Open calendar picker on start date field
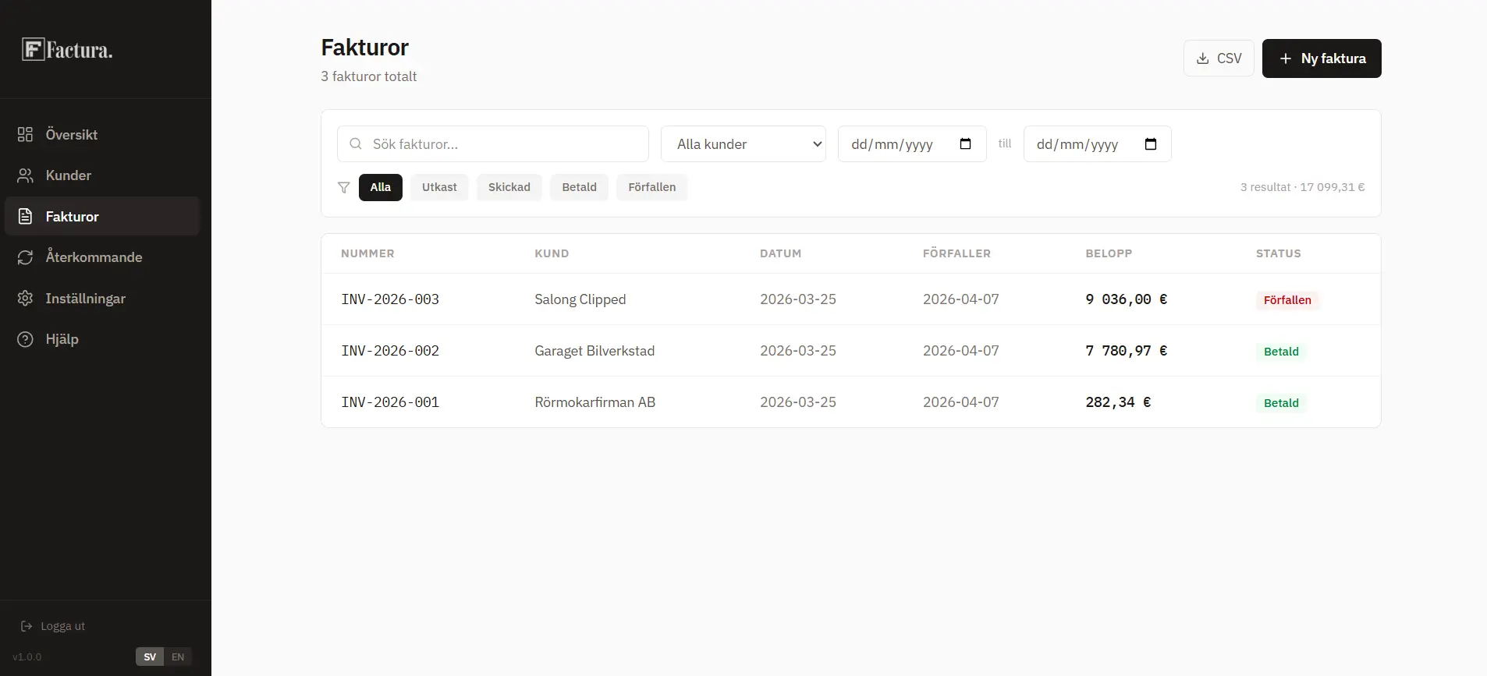Image resolution: width=1487 pixels, height=676 pixels. (x=965, y=144)
